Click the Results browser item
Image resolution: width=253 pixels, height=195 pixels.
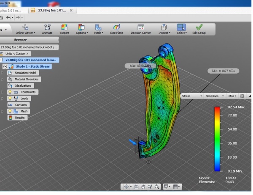(x=20, y=118)
